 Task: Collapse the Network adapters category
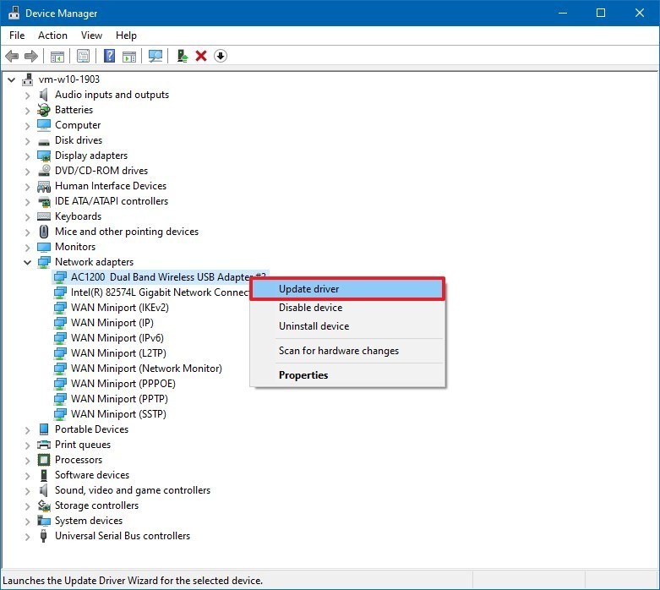tap(27, 262)
